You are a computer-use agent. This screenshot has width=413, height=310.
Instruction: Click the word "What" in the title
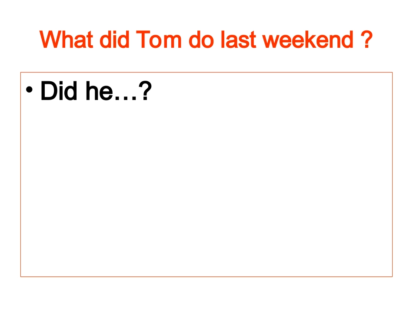point(66,40)
